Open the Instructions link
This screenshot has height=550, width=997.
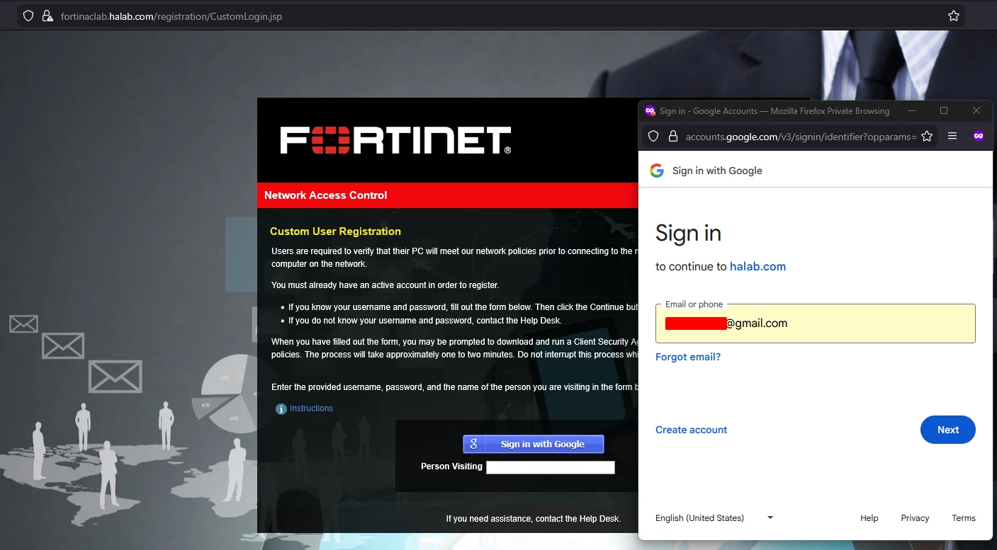pyautogui.click(x=311, y=408)
